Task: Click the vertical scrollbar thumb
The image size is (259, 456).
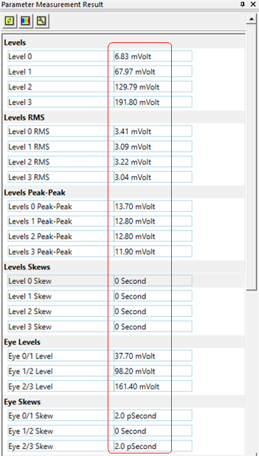Action: click(251, 157)
